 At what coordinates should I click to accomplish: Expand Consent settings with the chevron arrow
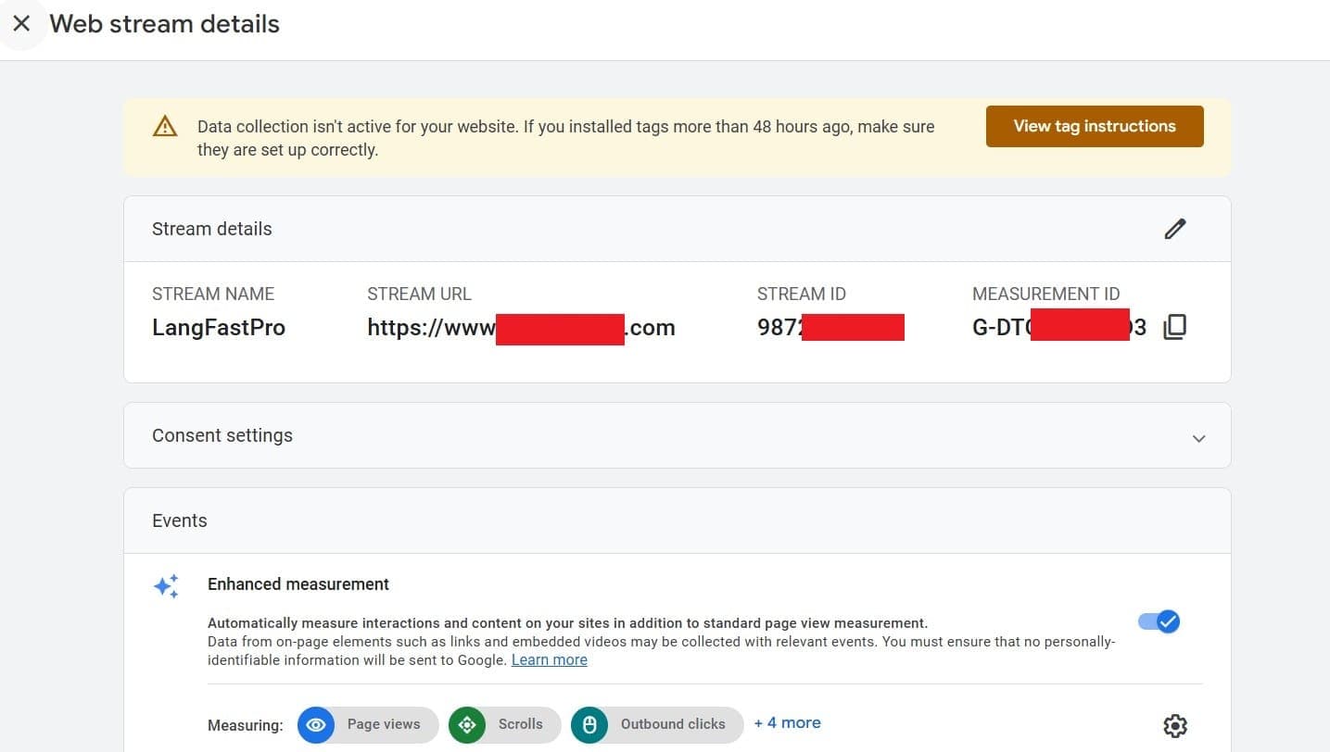point(1198,438)
